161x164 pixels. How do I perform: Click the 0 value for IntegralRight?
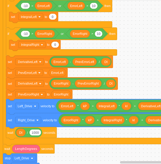coord(55,45)
